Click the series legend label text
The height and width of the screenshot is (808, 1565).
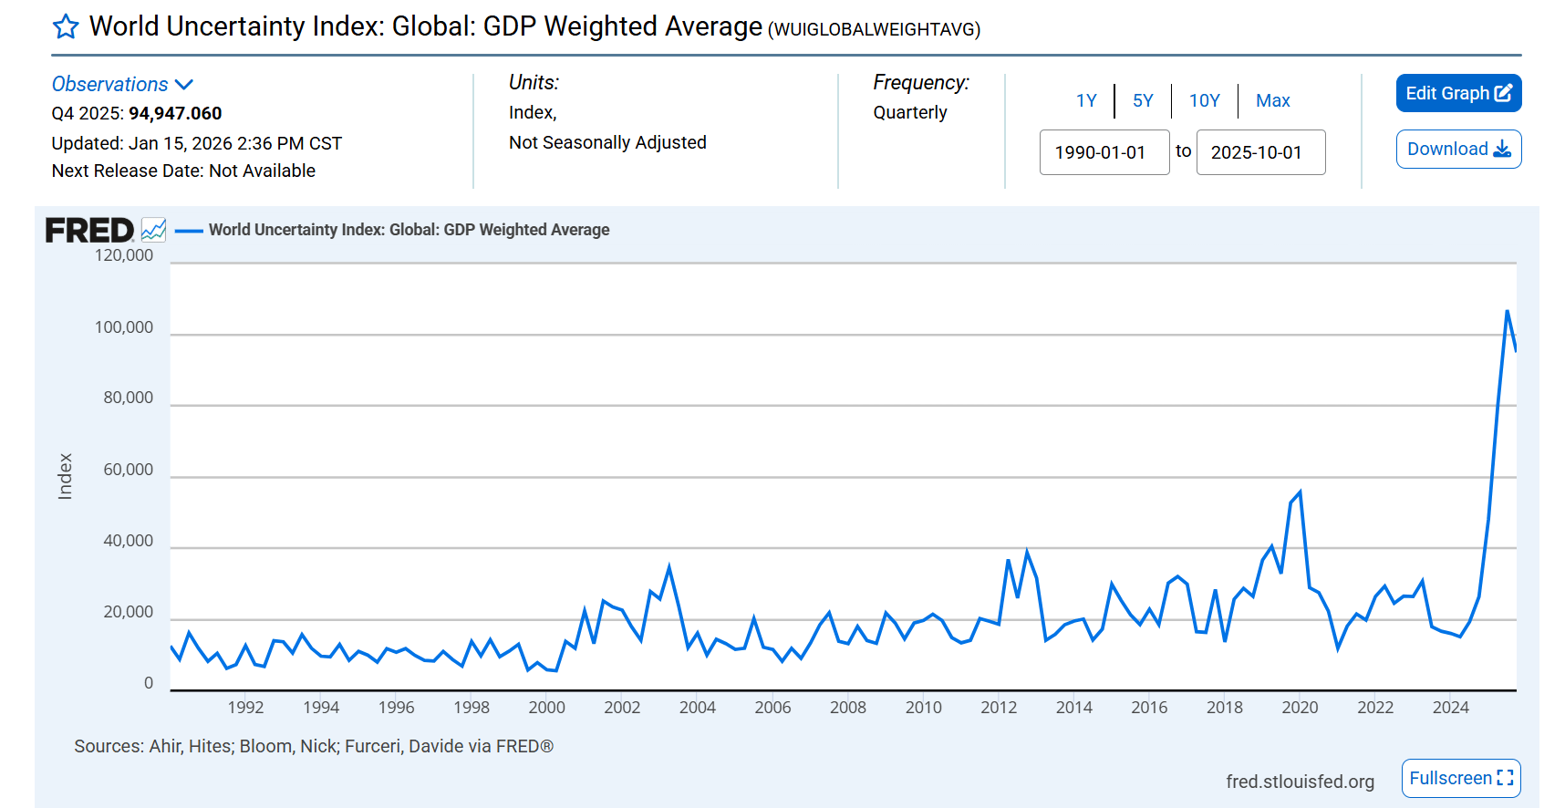coord(409,230)
